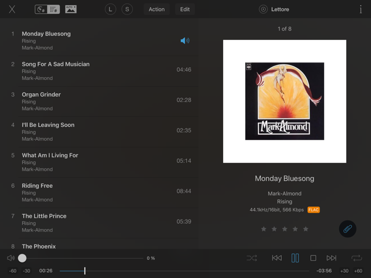The width and height of the screenshot is (371, 278).
Task: Open the Edit menu
Action: [185, 9]
